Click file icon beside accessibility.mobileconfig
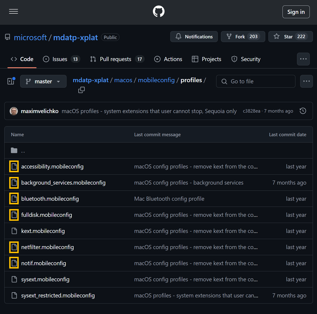Screen dimensions: 317x314 (x=14, y=166)
